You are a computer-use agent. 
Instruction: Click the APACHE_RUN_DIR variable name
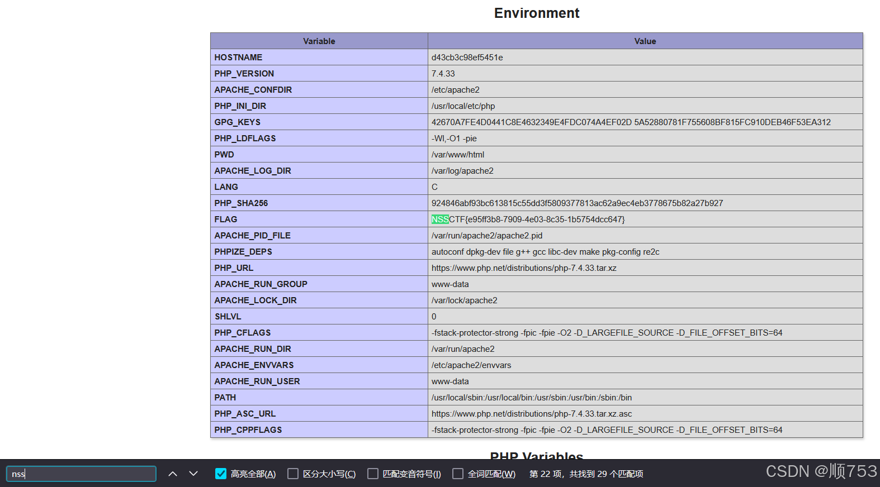[x=253, y=349]
